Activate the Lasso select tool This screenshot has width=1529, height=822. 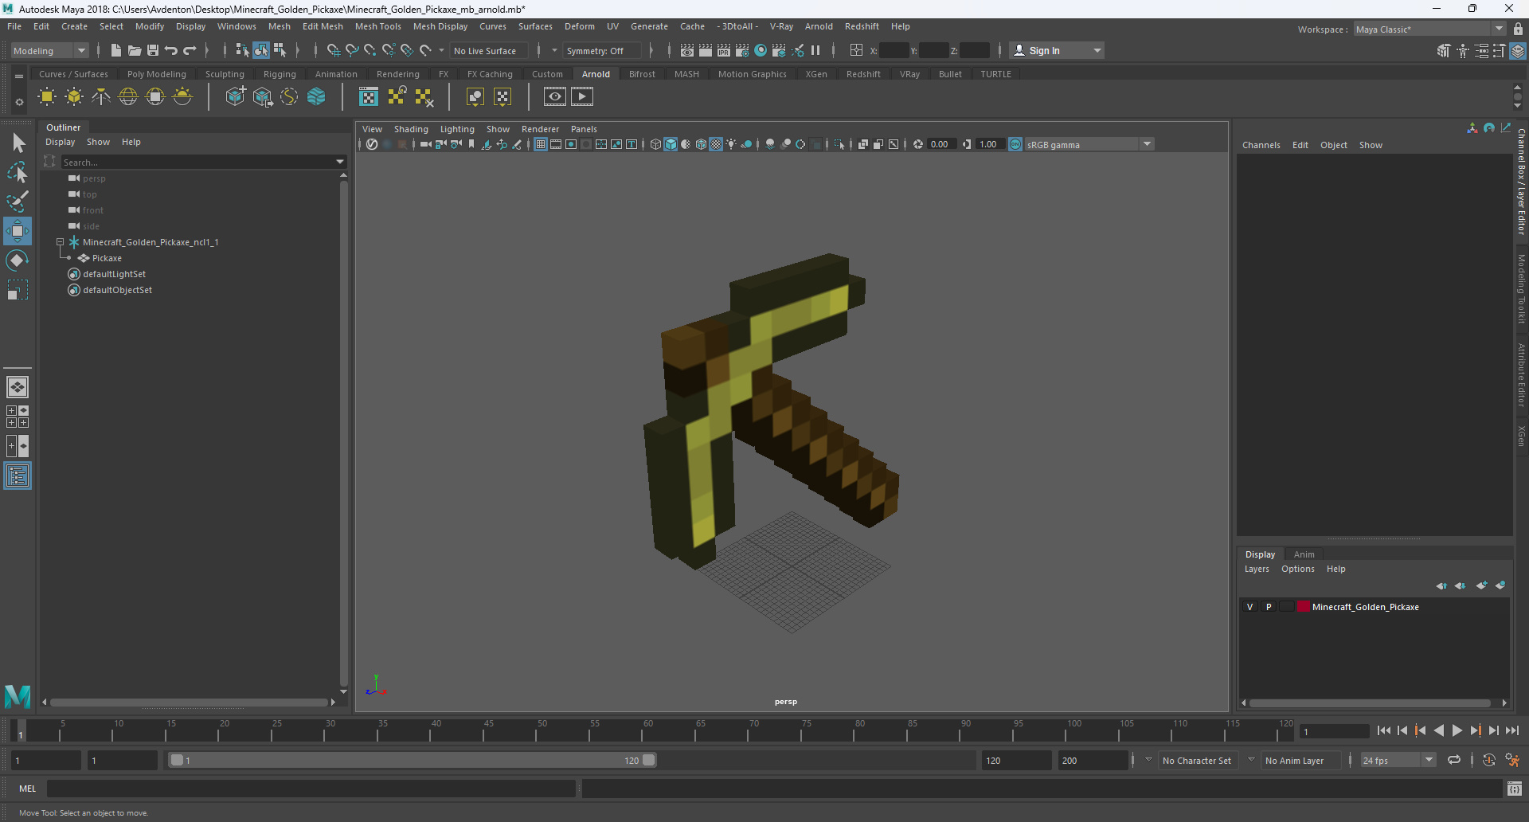coord(18,172)
